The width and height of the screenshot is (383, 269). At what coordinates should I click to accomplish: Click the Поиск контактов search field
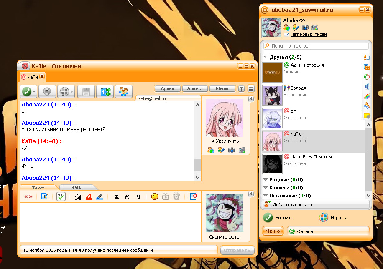click(316, 46)
